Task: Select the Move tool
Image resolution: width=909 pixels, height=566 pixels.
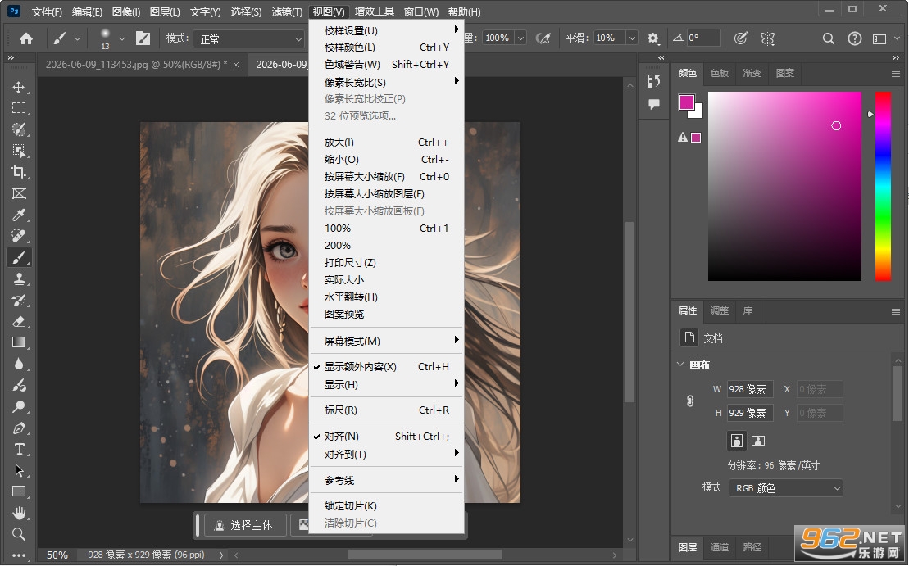Action: pyautogui.click(x=19, y=87)
